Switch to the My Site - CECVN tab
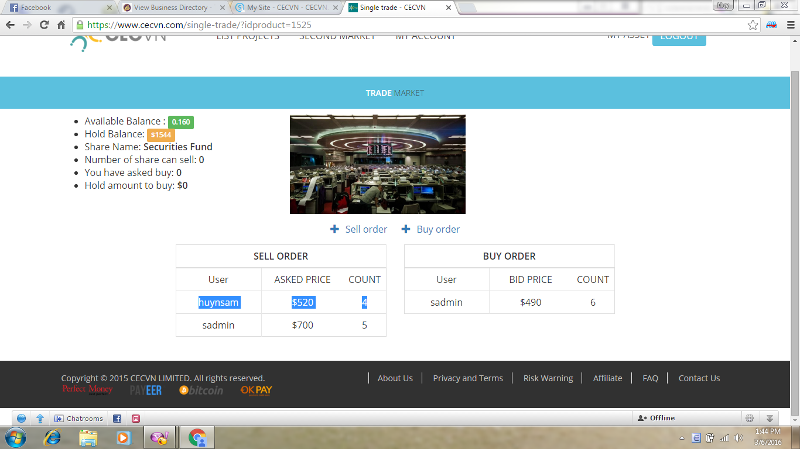 click(286, 8)
